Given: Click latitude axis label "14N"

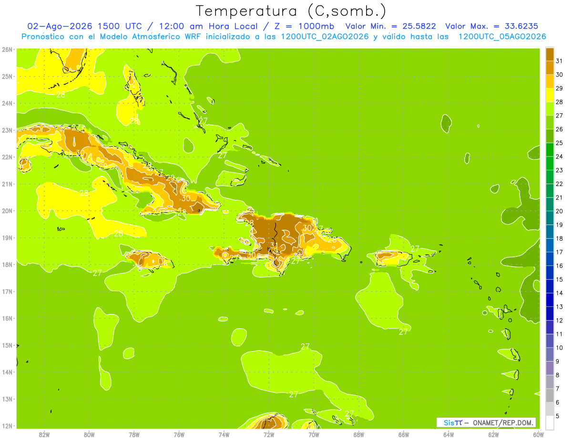Looking at the screenshot, I should tap(7, 372).
